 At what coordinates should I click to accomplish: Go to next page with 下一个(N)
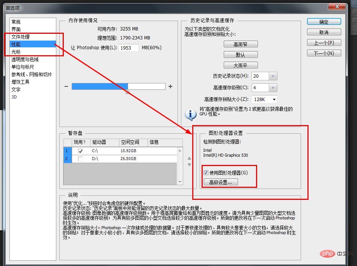(324, 53)
